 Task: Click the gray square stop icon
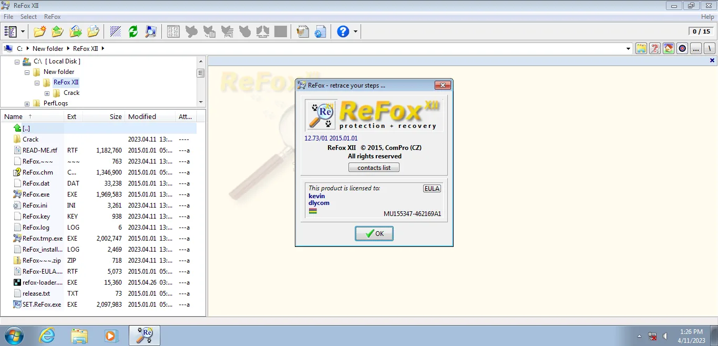click(x=281, y=31)
